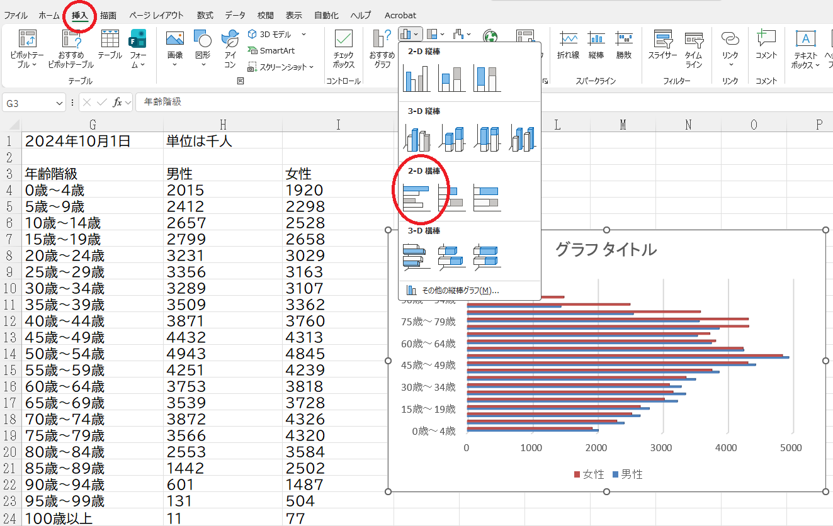833x526 pixels.
Task: Select column H header
Action: click(x=223, y=125)
